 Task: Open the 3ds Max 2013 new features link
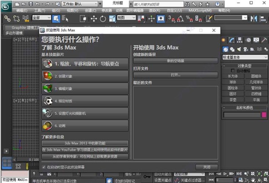[x=85, y=143]
